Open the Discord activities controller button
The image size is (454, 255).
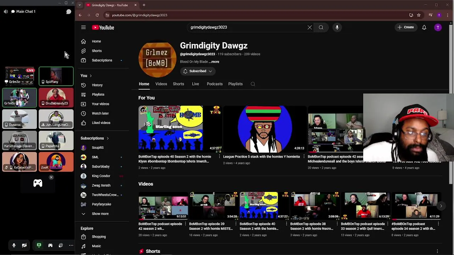pos(50,245)
